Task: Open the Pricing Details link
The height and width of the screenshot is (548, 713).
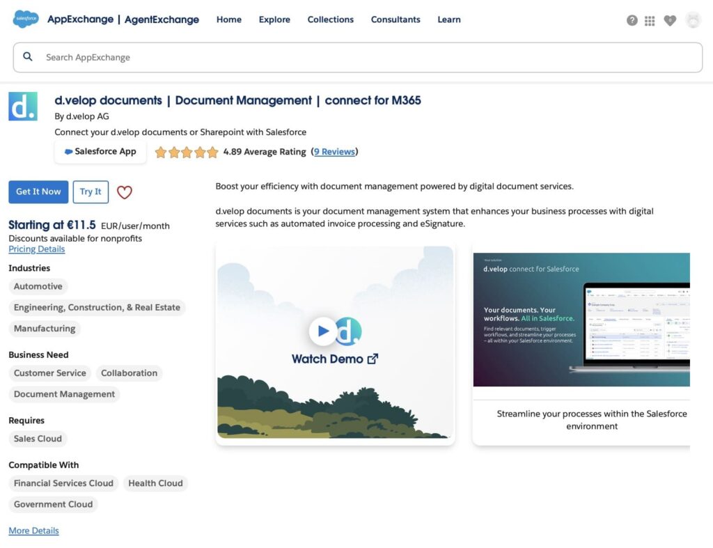Action: click(x=36, y=249)
